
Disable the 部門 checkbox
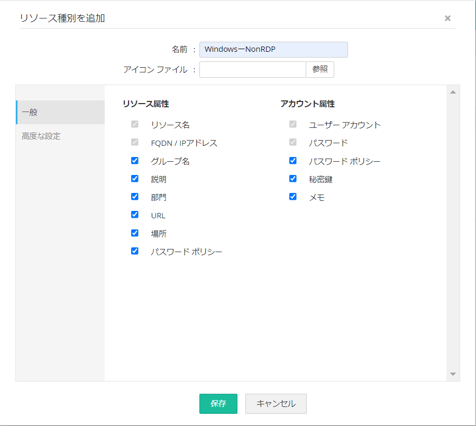pos(135,197)
